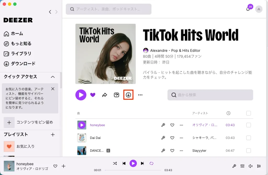Screen dimensions: 268x175
Task: Go forward with the right arrow
Action: point(57,12)
